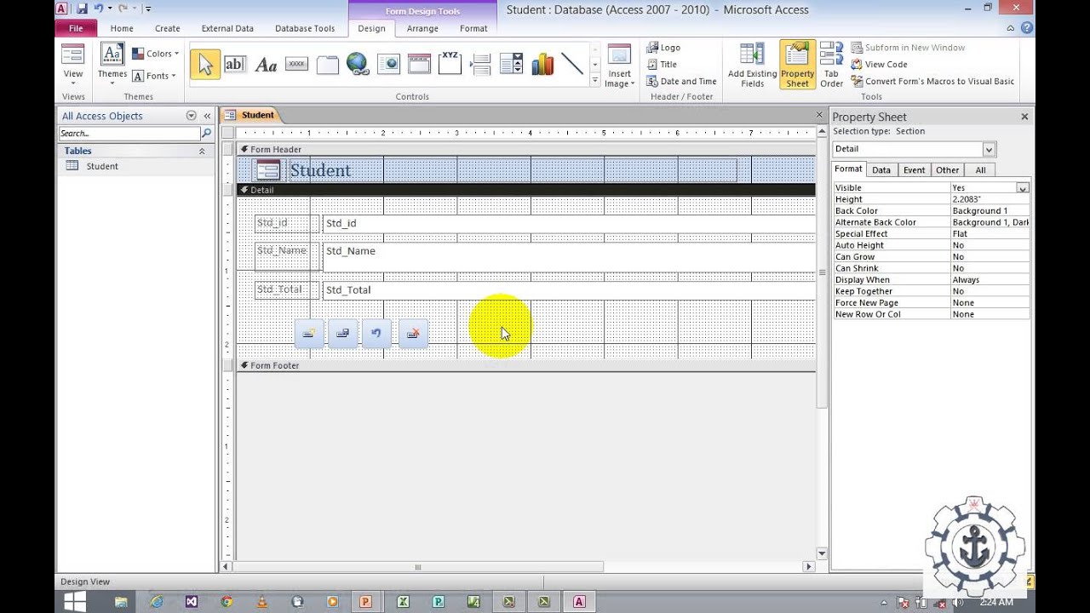Open the Tab Order dialog
The width and height of the screenshot is (1090, 613).
pos(831,66)
